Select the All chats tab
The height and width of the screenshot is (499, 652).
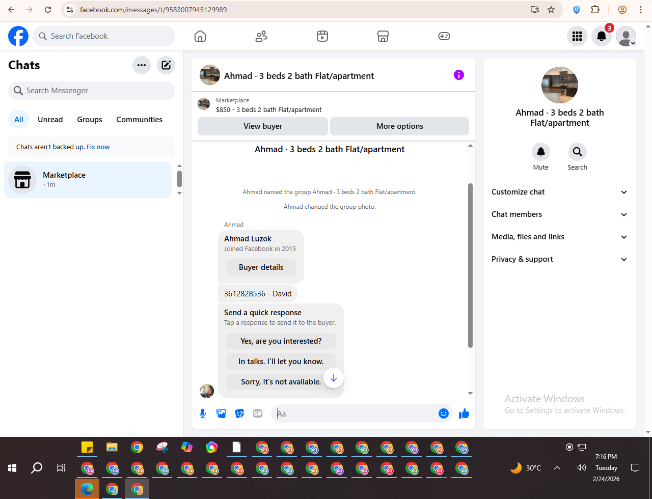pos(19,120)
